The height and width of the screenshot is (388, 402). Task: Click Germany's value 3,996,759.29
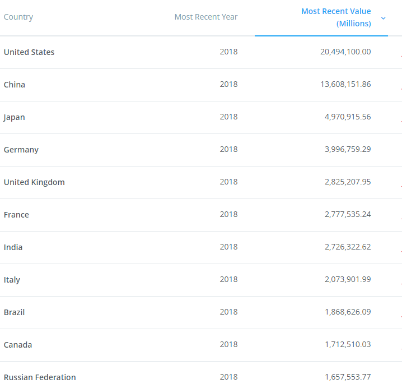click(x=347, y=149)
